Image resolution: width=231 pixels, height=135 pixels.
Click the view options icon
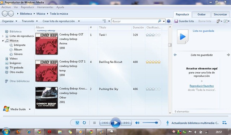[104, 21]
